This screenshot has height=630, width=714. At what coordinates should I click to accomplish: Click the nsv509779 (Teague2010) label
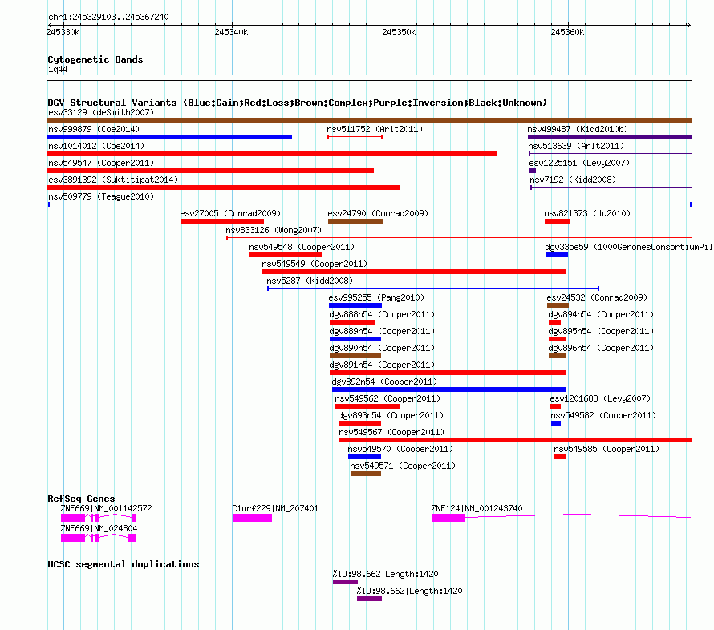coord(101,196)
